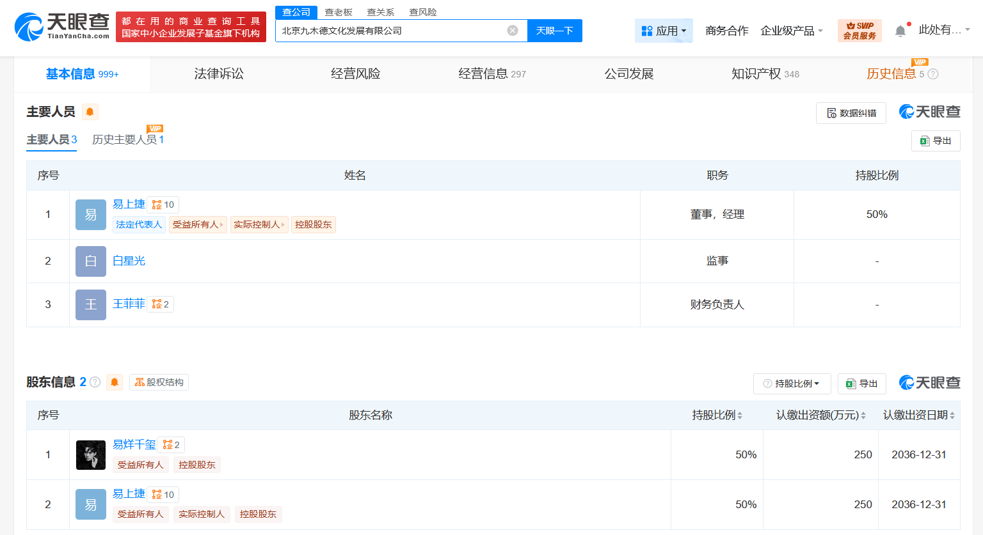This screenshot has width=983, height=535.
Task: Expand 受益所有人 tag in personnel row 1
Action: click(198, 225)
